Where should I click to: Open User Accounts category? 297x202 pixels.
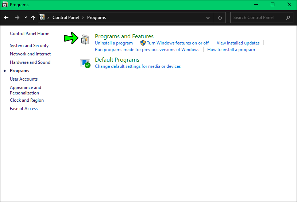pos(24,79)
